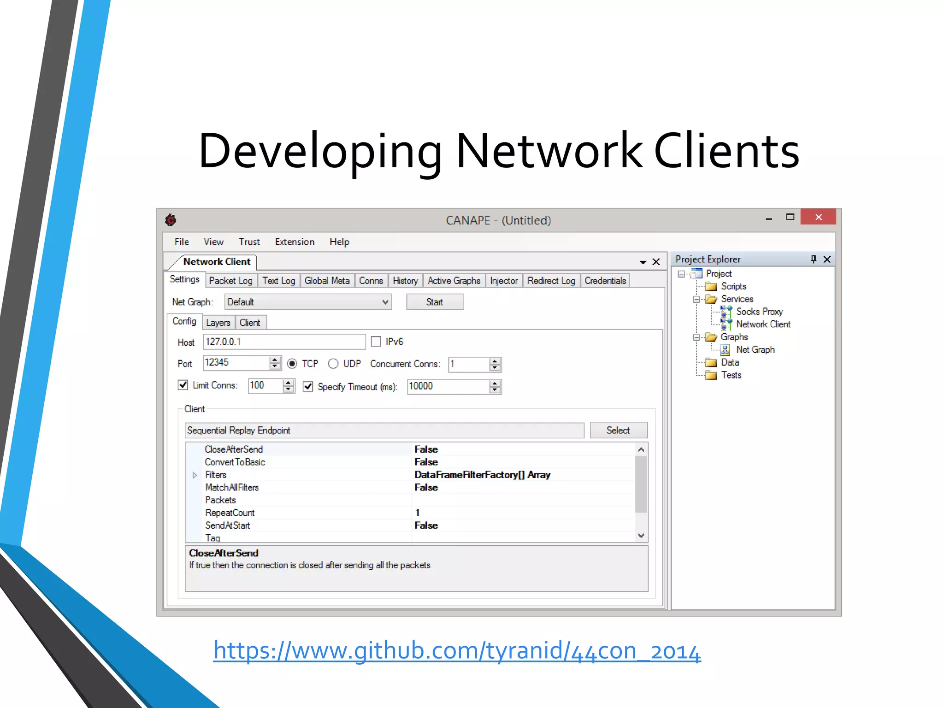Click the Port number field
Screen dimensions: 944x708
point(236,363)
